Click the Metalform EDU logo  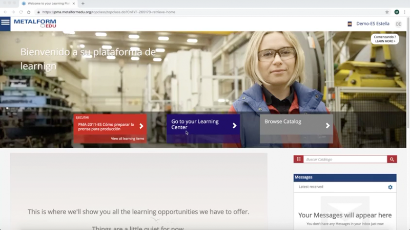point(35,24)
